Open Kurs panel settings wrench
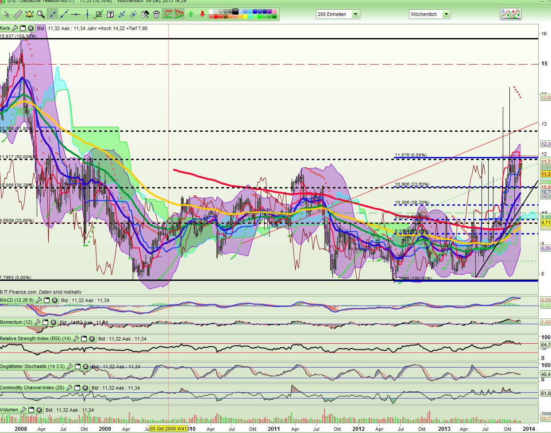 15,28
